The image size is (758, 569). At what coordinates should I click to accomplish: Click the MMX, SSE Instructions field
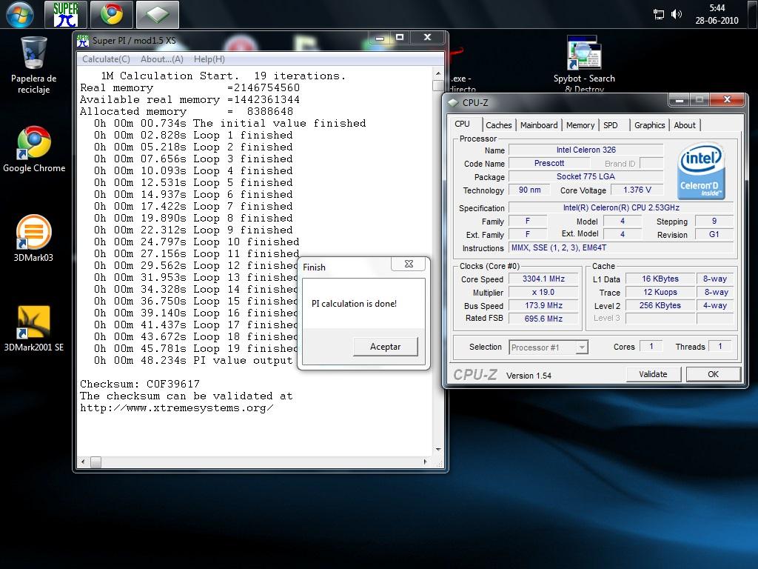tap(621, 247)
